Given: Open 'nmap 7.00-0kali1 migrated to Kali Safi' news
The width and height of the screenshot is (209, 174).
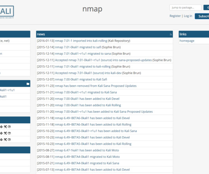Looking at the screenshot, I should (x=81, y=80).
